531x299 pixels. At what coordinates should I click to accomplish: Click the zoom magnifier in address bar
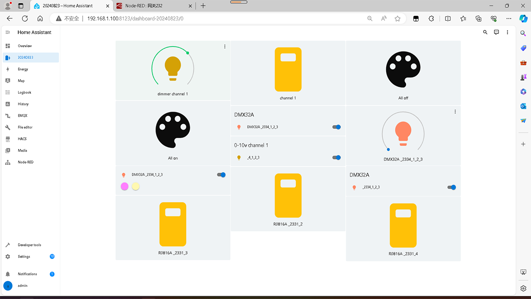point(370,19)
